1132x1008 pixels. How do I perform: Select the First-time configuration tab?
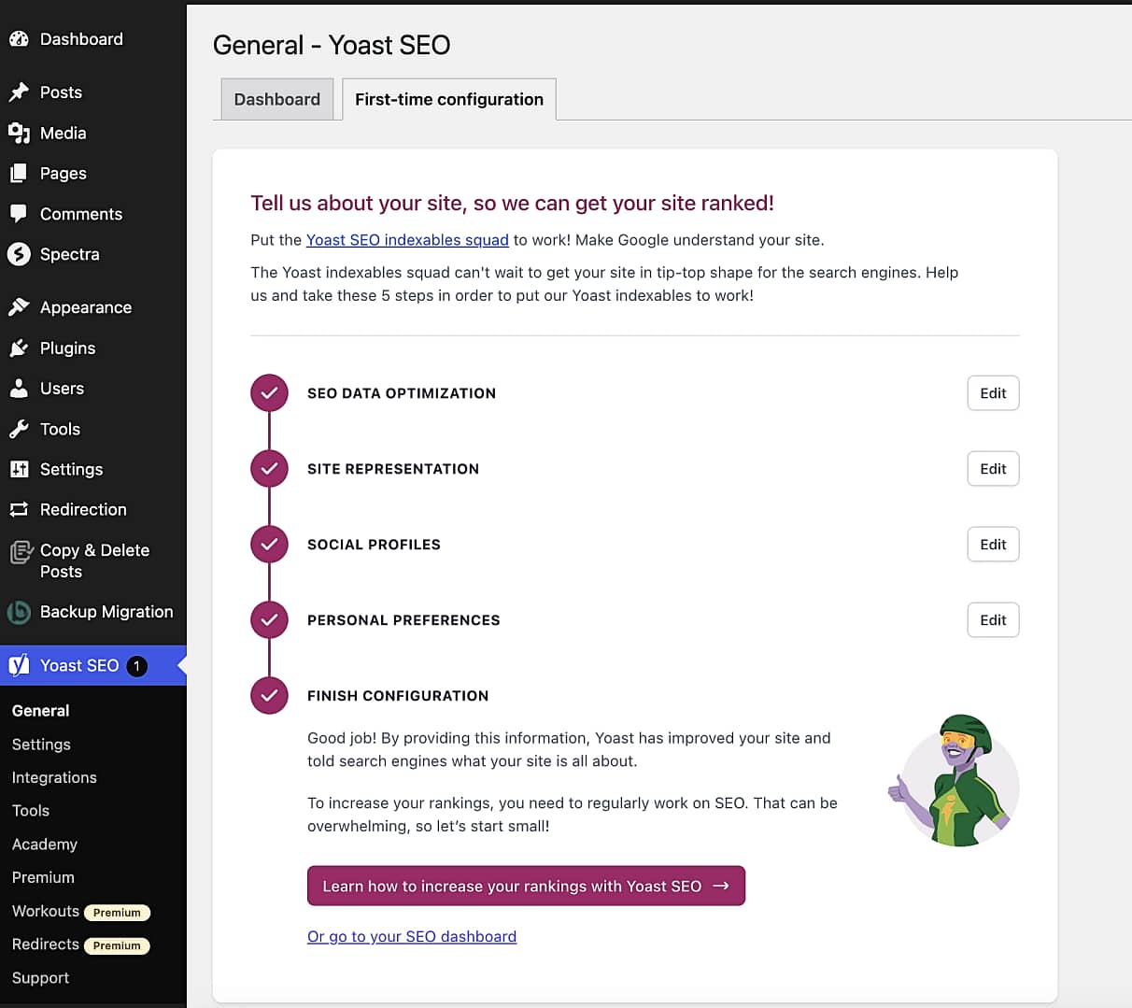click(449, 99)
